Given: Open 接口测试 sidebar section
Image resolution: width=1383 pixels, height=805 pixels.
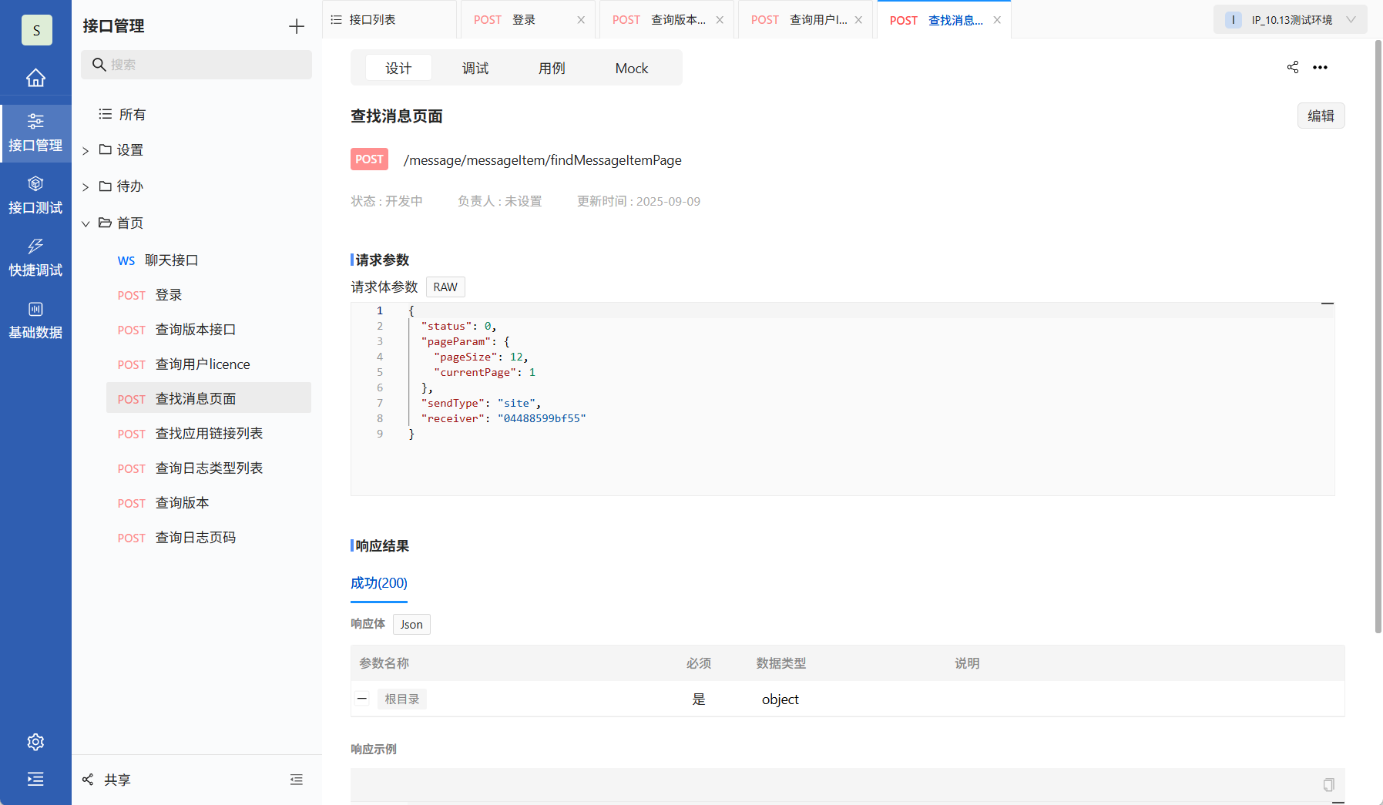Looking at the screenshot, I should [x=35, y=195].
